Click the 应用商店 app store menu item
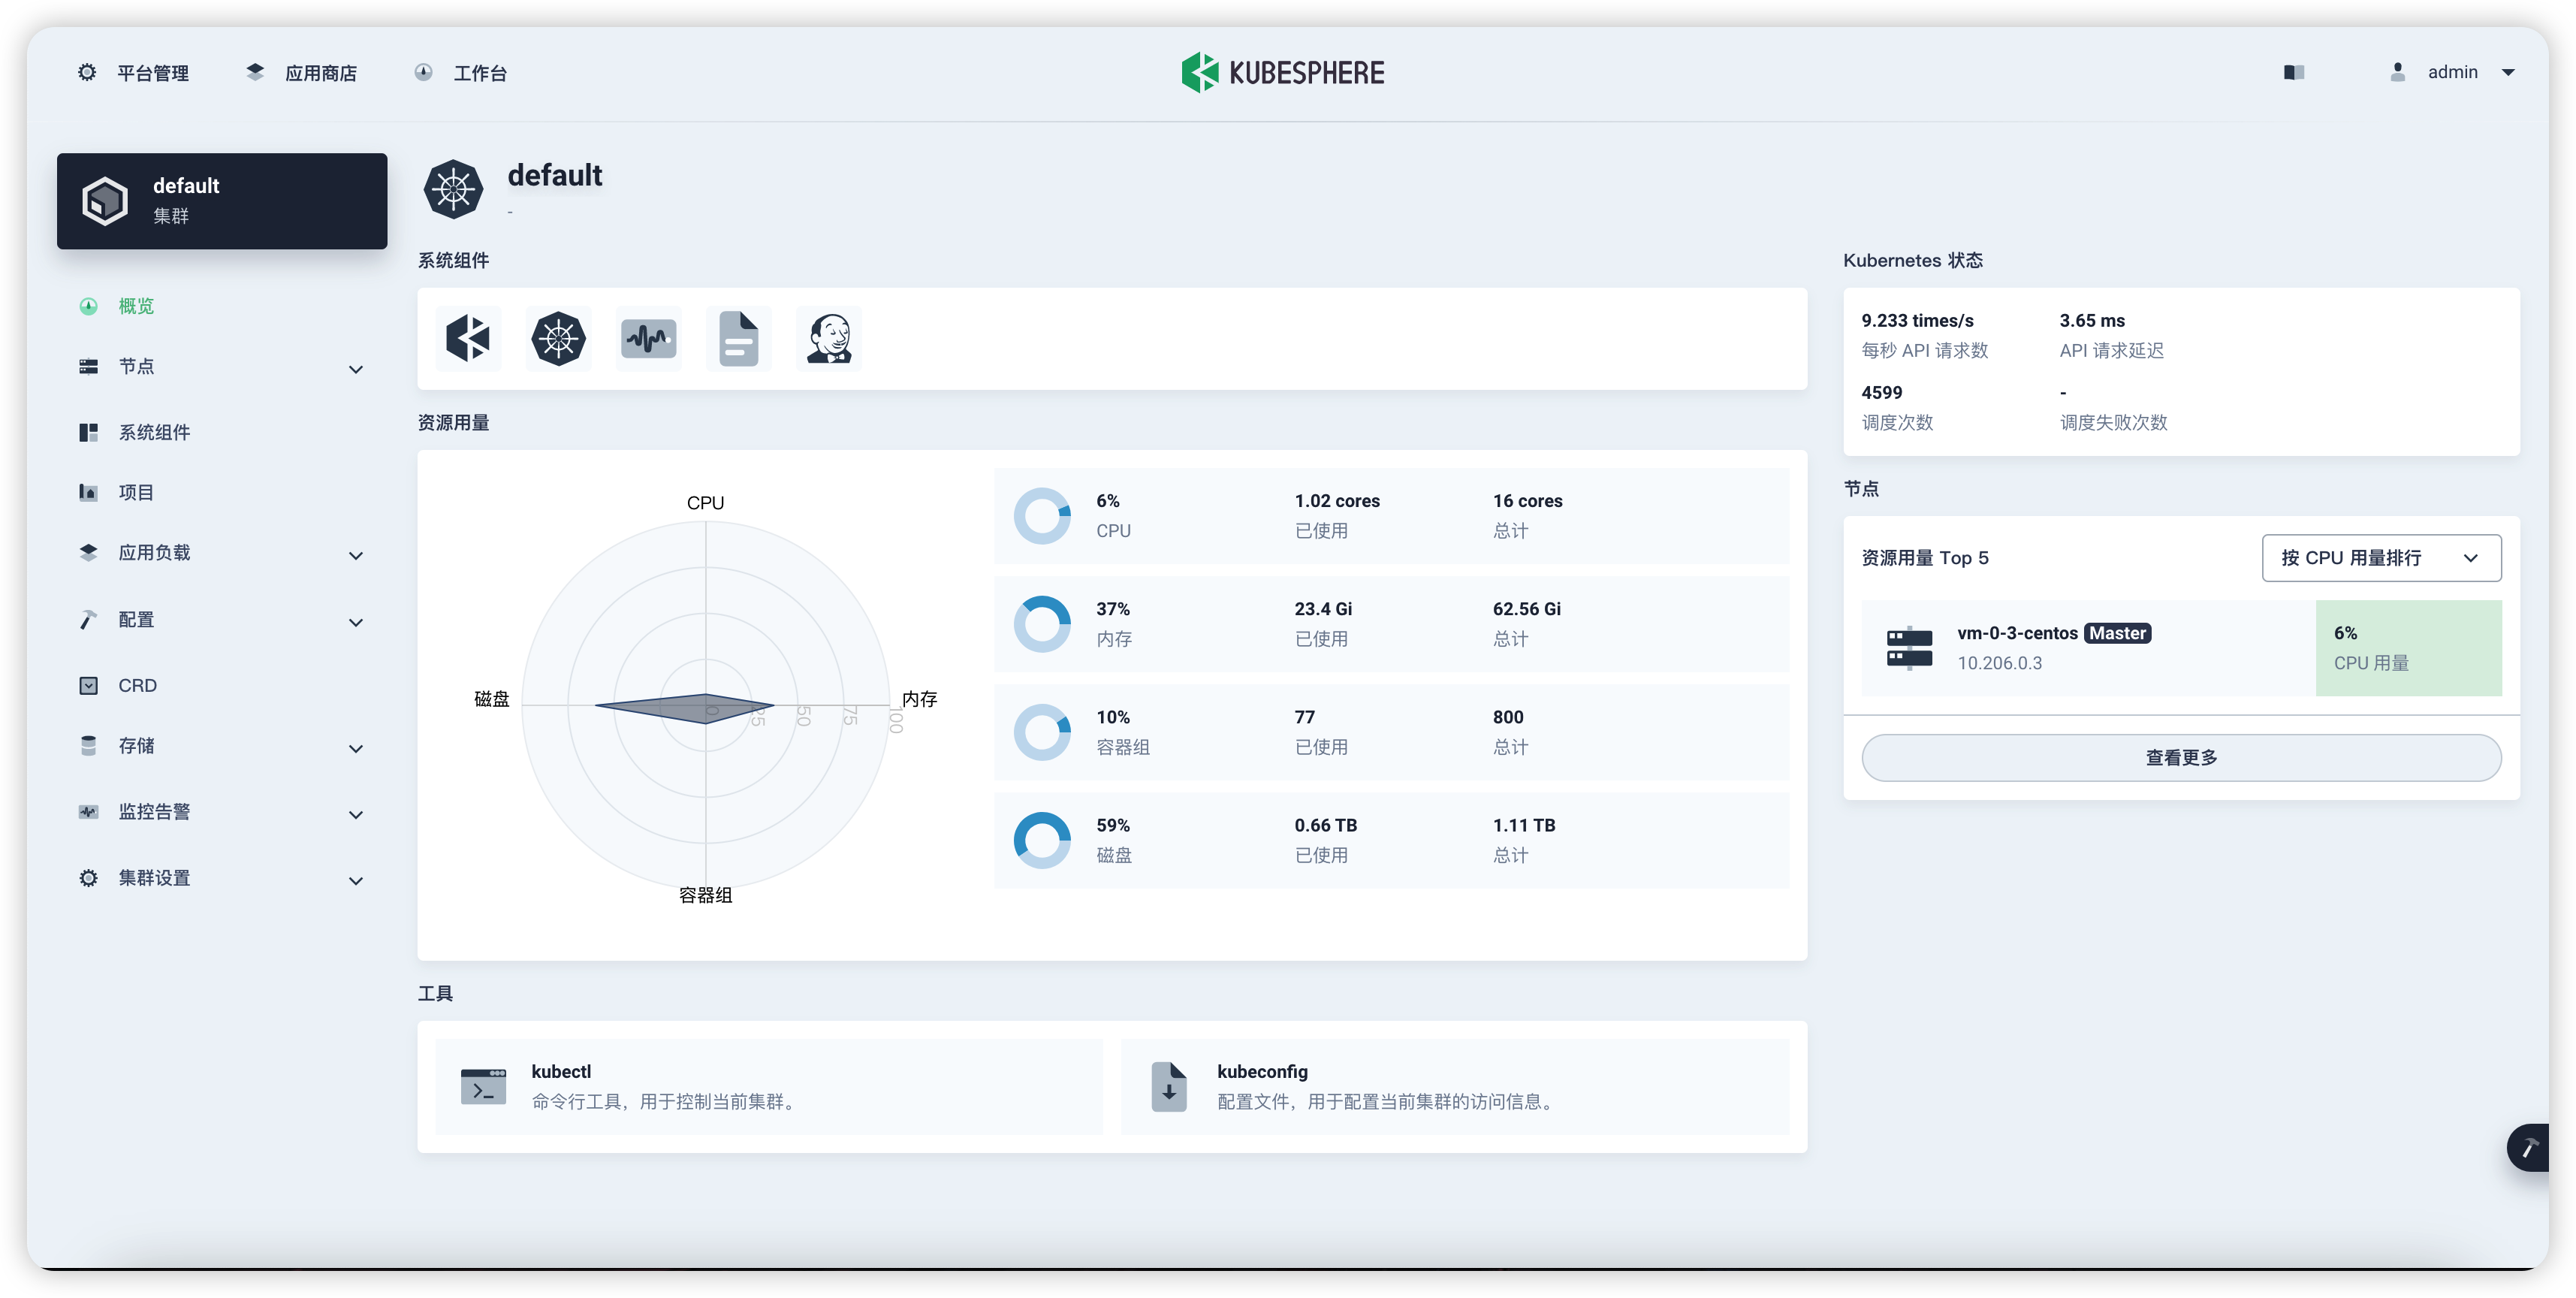This screenshot has height=1298, width=2576. pyautogui.click(x=306, y=73)
